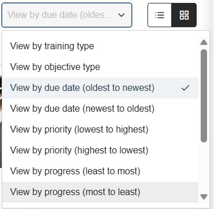The height and width of the screenshot is (209, 214).
Task: Click the chevron arrow in sort combo box
Action: [x=121, y=15]
